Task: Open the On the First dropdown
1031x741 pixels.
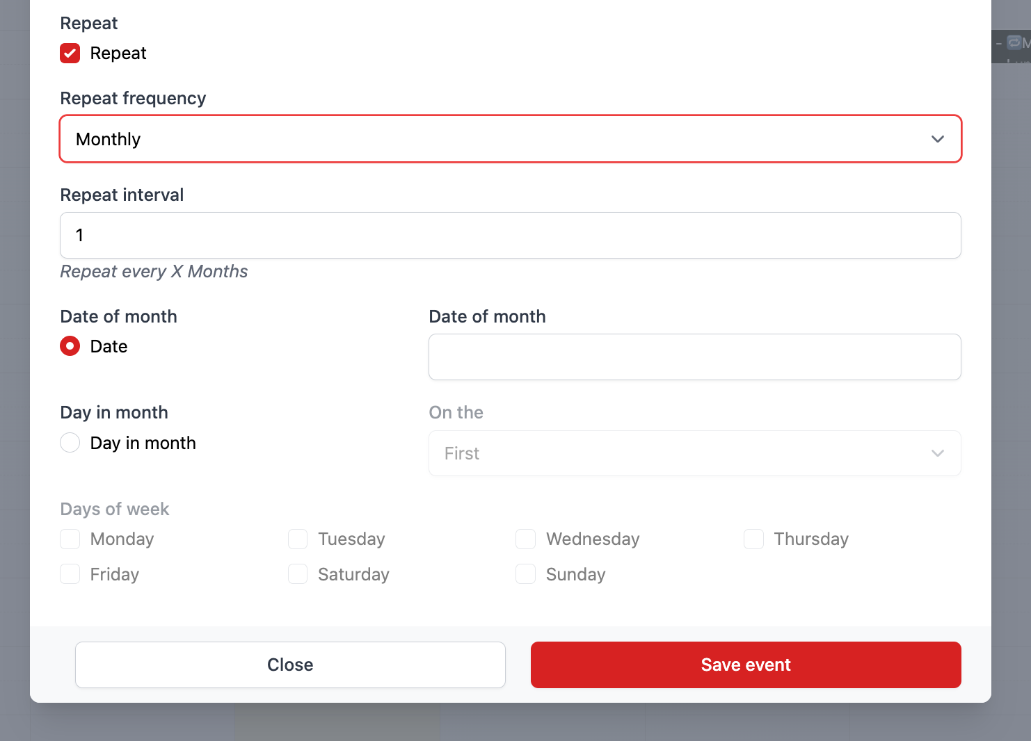Action: [x=694, y=453]
